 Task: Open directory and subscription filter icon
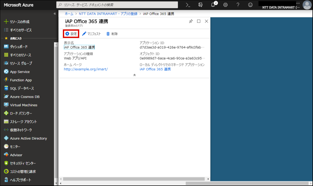(x=200, y=5)
